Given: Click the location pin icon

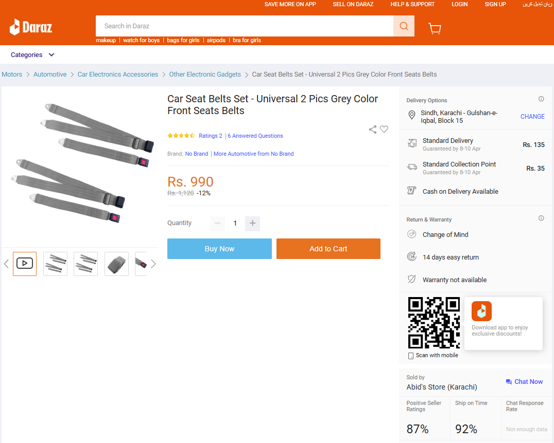Looking at the screenshot, I should [x=411, y=115].
